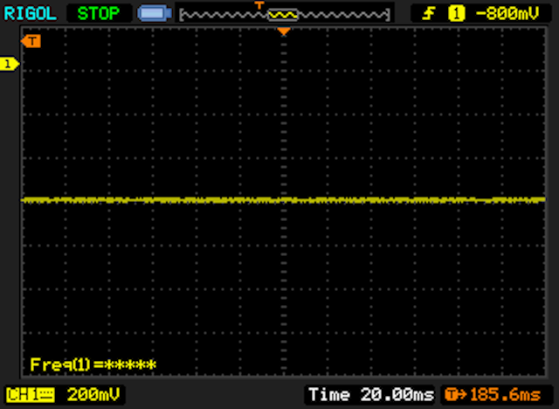Click the rising edge trigger icon
The width and height of the screenshot is (559, 409).
428,14
